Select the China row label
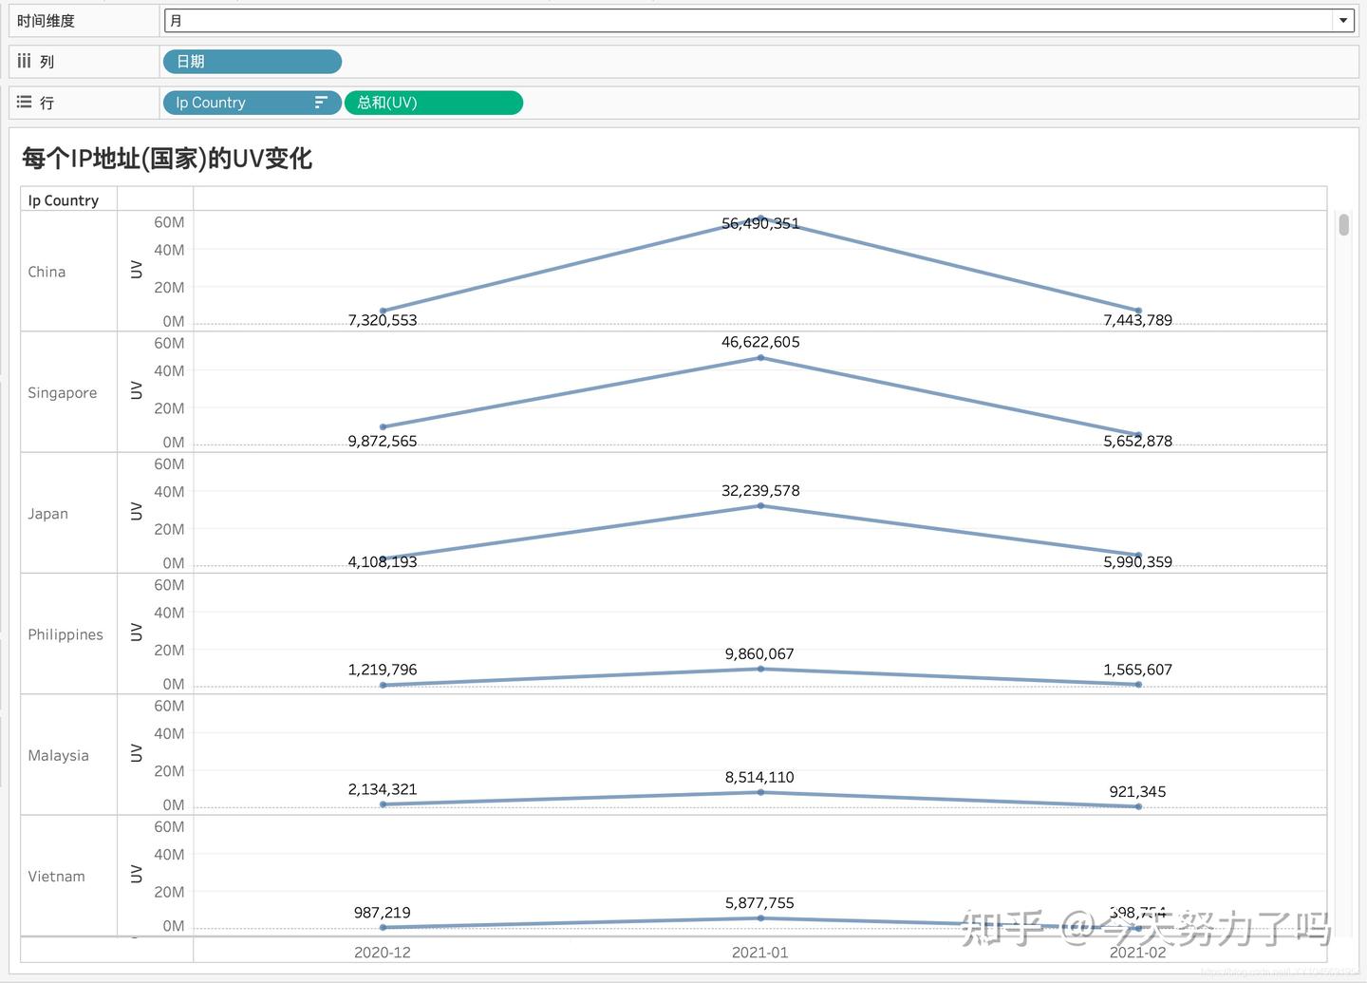Image resolution: width=1367 pixels, height=983 pixels. click(x=47, y=272)
